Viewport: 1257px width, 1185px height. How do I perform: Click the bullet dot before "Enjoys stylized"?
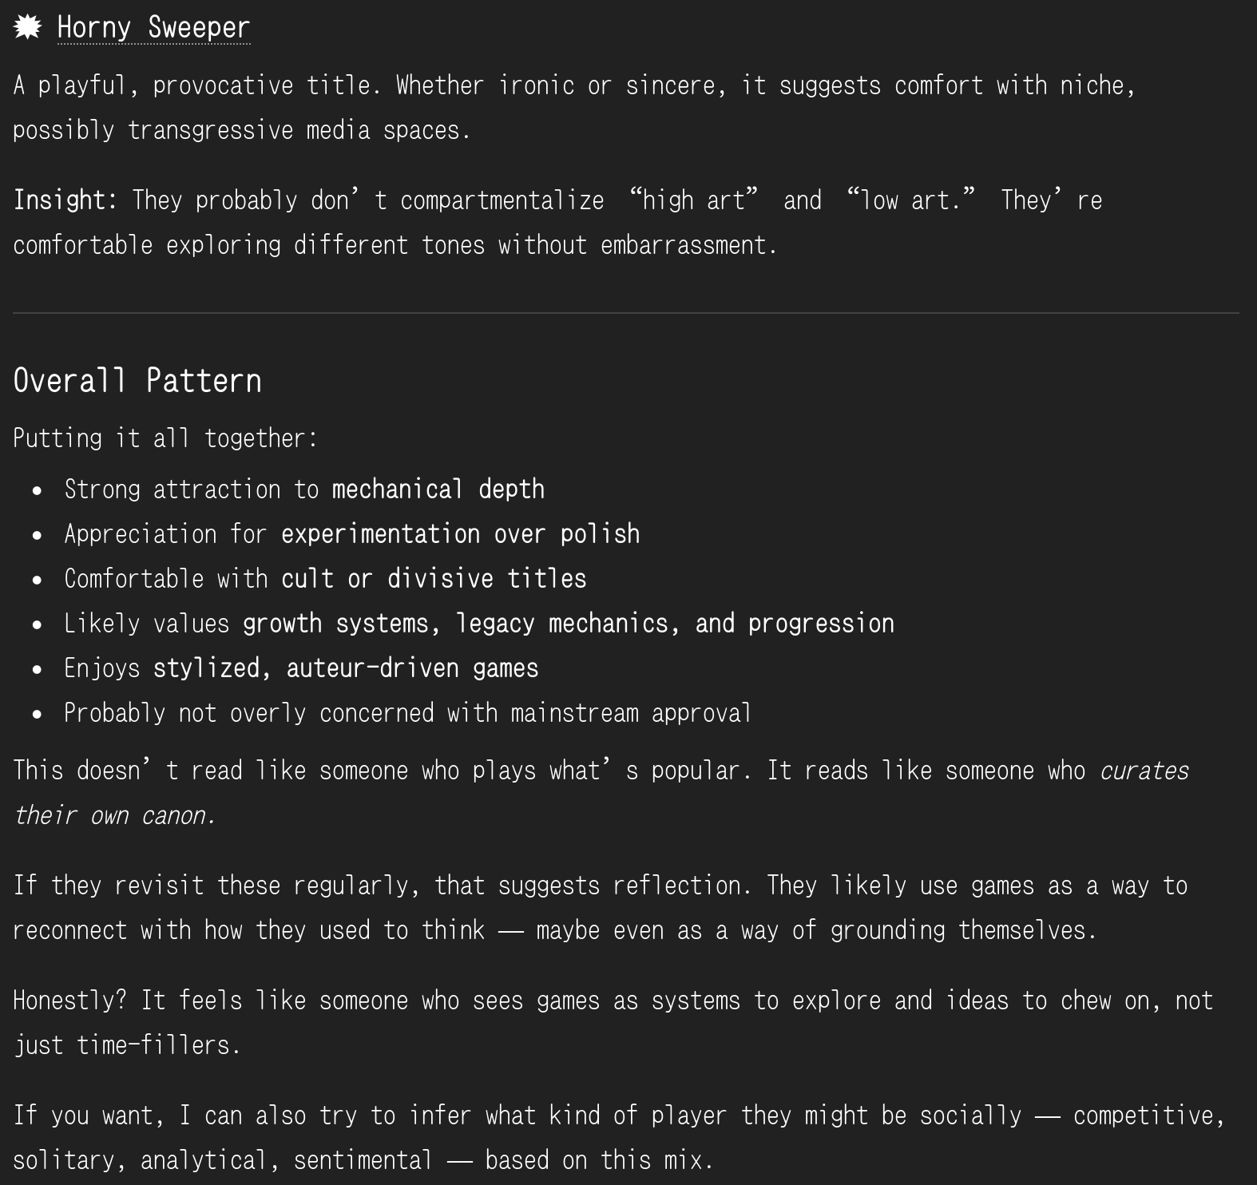38,669
